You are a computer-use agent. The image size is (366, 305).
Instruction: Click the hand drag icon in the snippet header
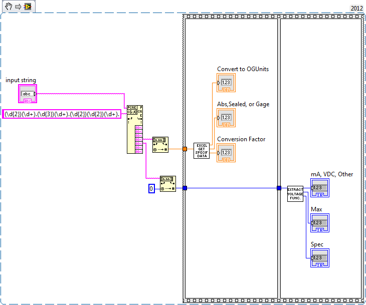(x=9, y=7)
